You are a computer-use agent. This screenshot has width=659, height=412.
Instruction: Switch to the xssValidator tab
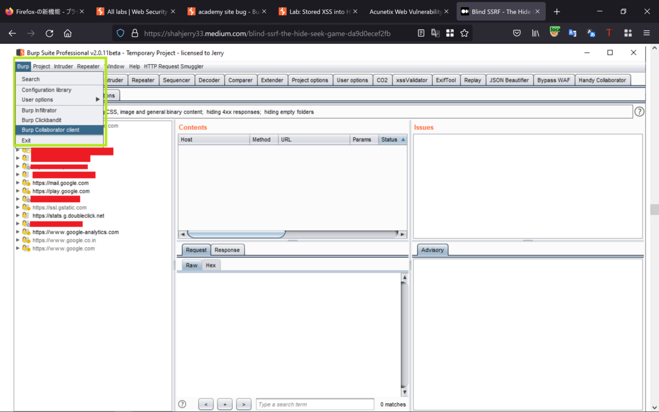412,80
